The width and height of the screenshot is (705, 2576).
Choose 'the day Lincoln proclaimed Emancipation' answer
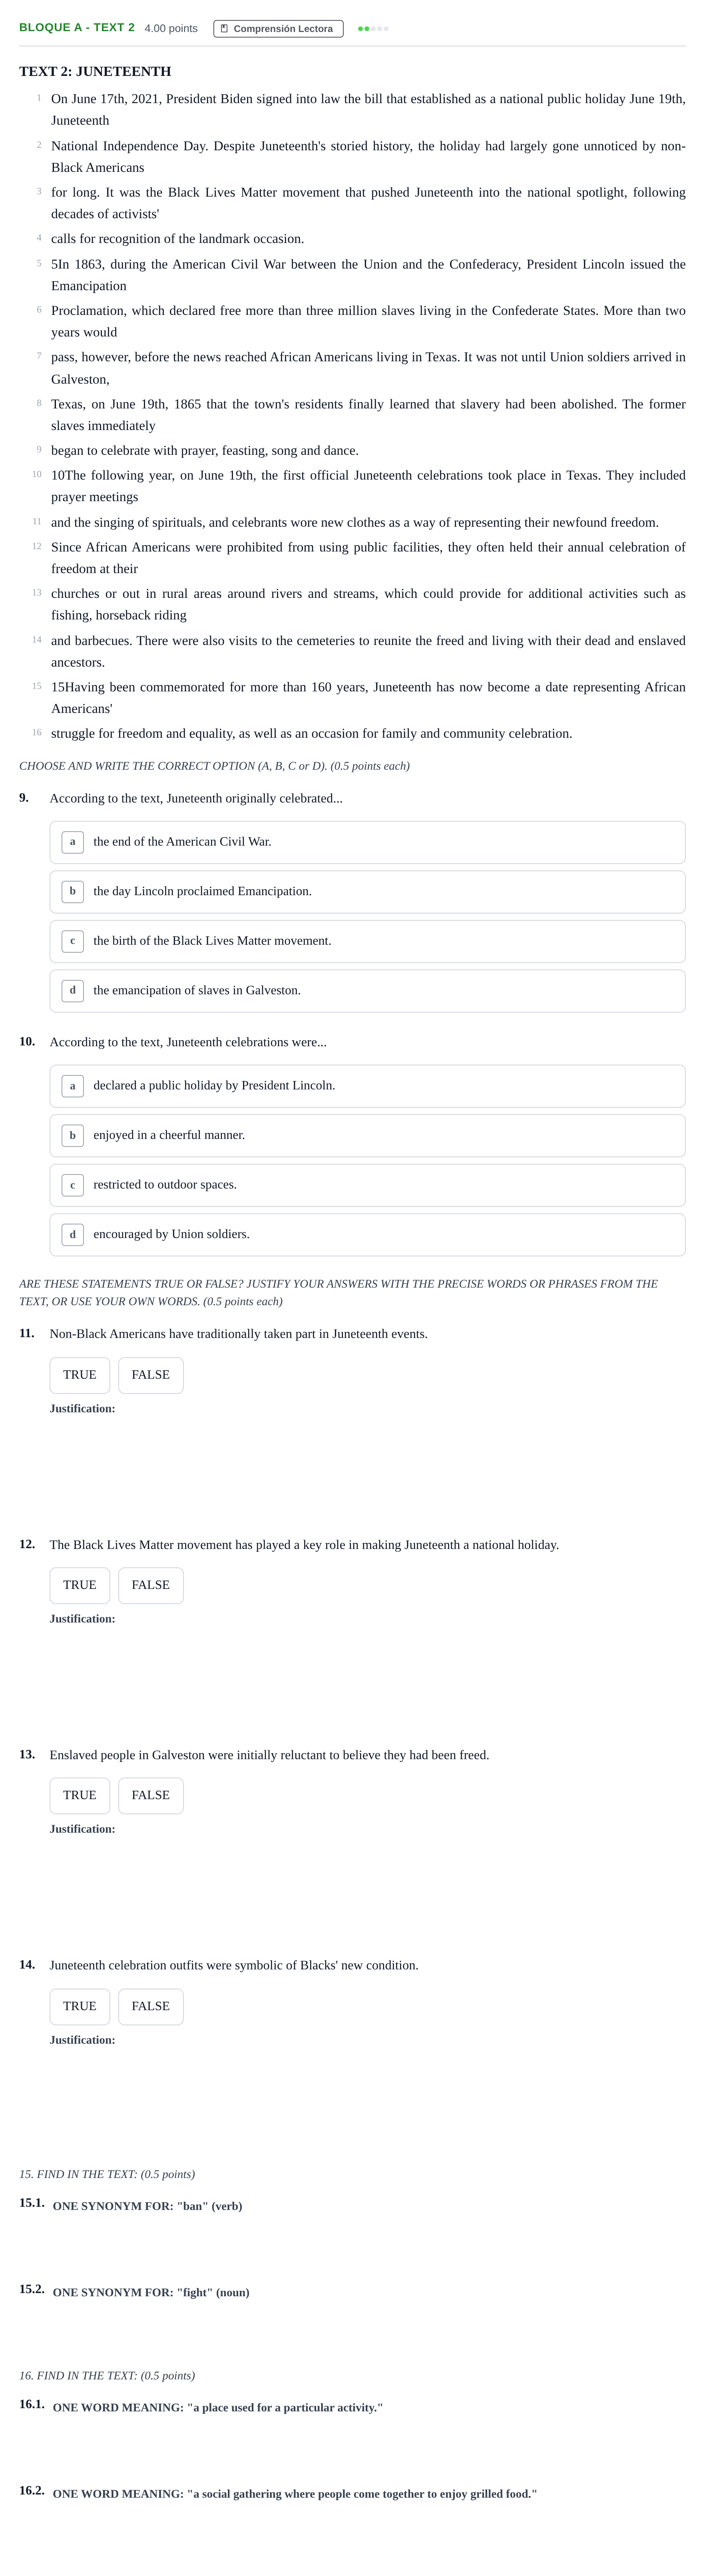tap(367, 892)
